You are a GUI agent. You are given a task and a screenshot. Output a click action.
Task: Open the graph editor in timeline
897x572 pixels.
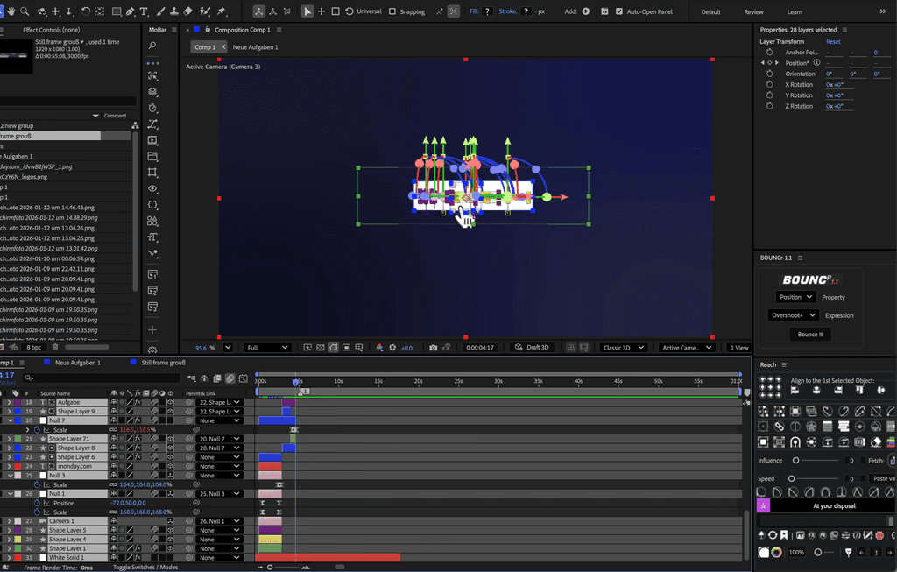tap(244, 378)
